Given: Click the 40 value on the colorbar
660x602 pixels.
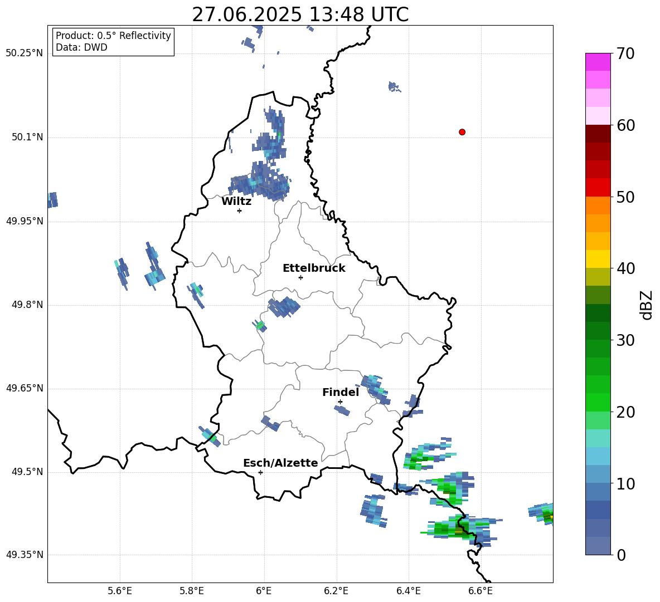Looking at the screenshot, I should [x=625, y=268].
